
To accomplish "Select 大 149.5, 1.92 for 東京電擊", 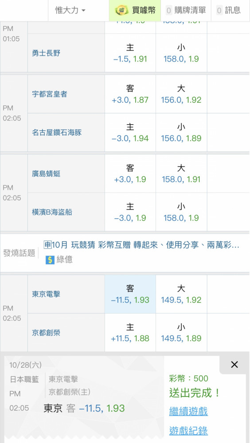I will (x=181, y=294).
